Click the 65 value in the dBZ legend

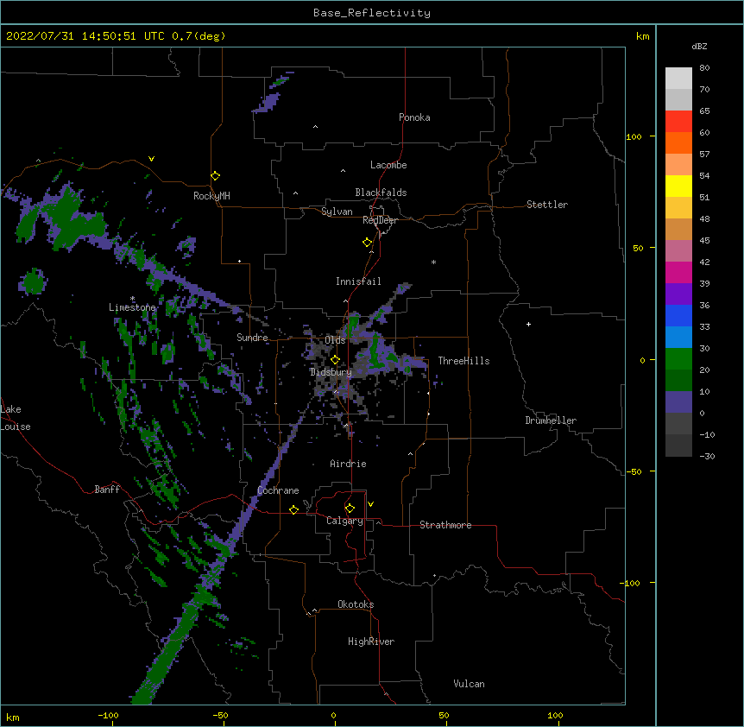[704, 111]
